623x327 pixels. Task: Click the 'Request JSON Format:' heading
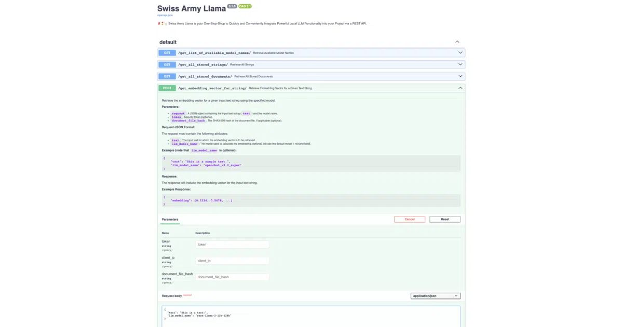click(x=179, y=127)
